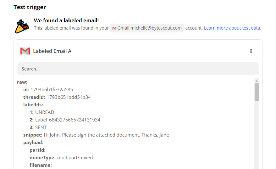276x169 pixels.
Task: Click the party popper celebration icon
Action: [22, 26]
